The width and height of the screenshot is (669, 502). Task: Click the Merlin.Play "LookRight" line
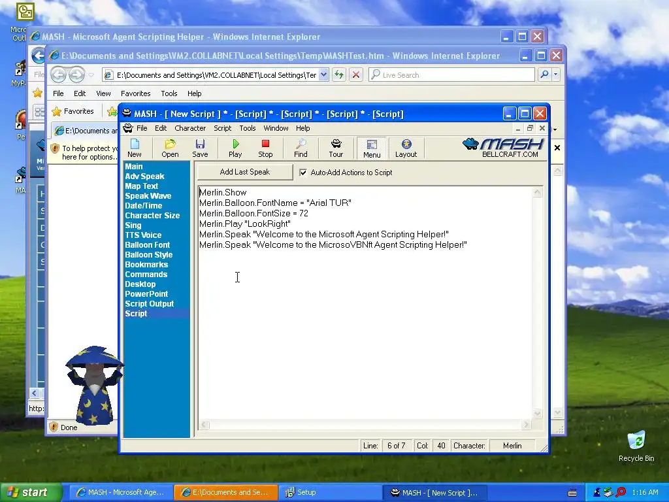click(245, 224)
